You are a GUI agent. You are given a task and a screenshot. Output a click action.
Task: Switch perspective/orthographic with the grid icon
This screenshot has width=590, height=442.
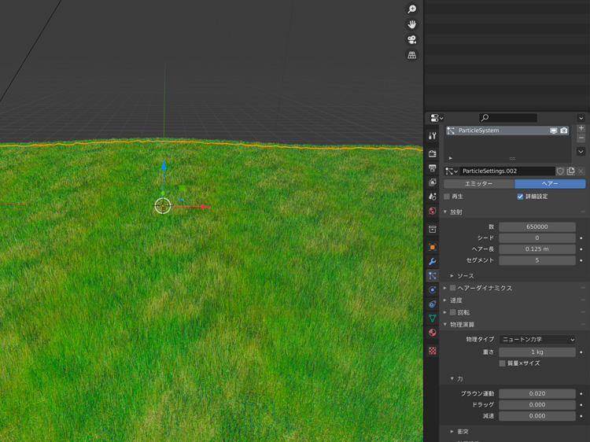pyautogui.click(x=411, y=55)
